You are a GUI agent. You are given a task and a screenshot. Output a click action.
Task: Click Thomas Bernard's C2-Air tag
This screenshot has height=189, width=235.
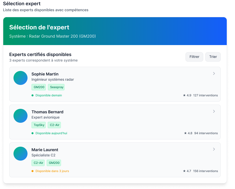point(54,125)
